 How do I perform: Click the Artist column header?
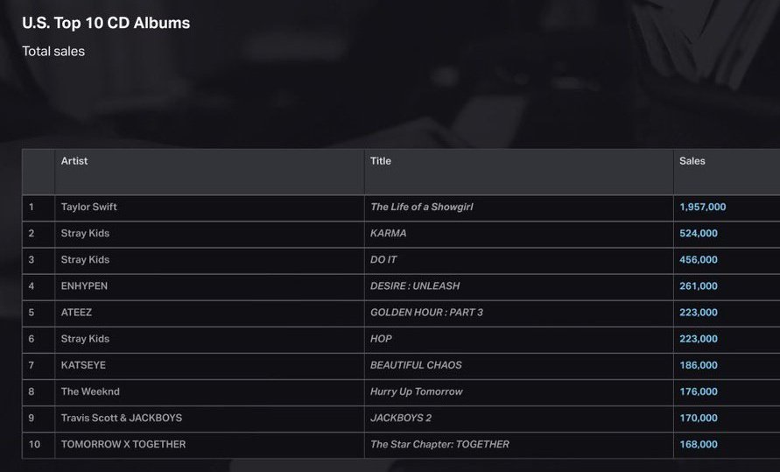click(74, 161)
